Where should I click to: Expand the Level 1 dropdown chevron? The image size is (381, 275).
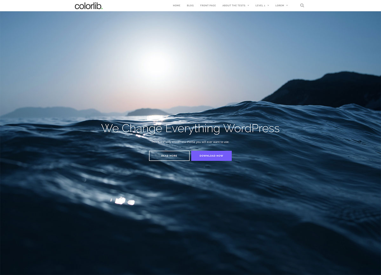(268, 5)
